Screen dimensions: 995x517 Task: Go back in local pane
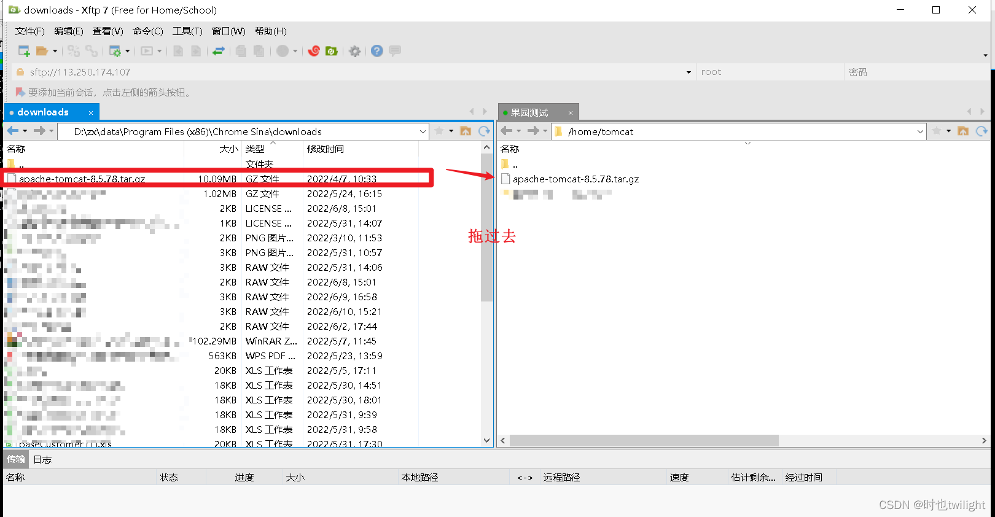click(12, 131)
